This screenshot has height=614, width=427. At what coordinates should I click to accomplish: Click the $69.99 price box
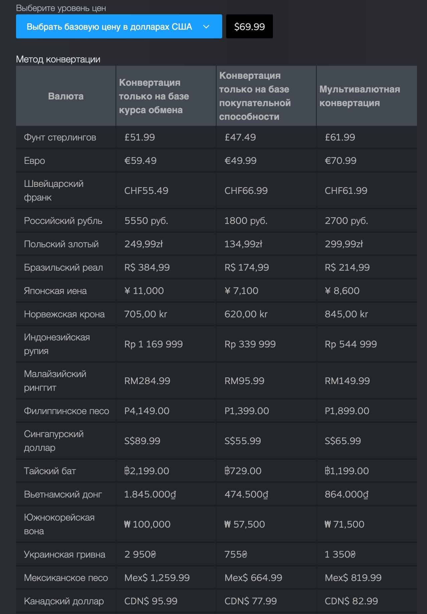tap(249, 27)
